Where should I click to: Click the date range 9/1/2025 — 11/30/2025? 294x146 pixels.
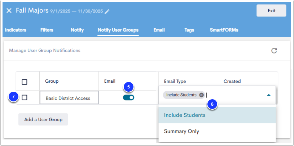(76, 11)
